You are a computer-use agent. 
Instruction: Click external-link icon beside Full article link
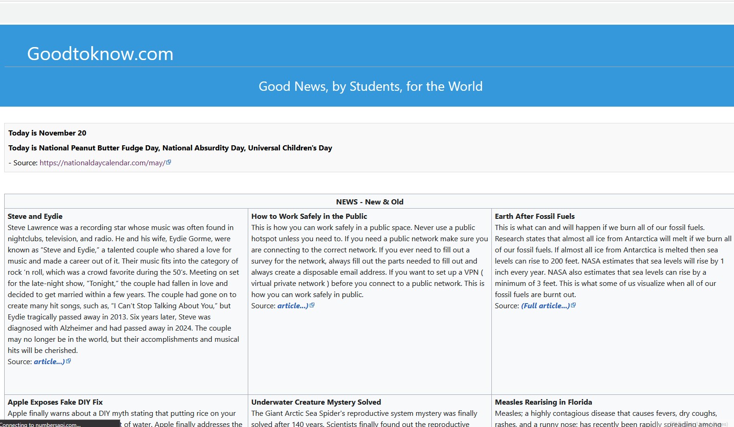tap(573, 305)
